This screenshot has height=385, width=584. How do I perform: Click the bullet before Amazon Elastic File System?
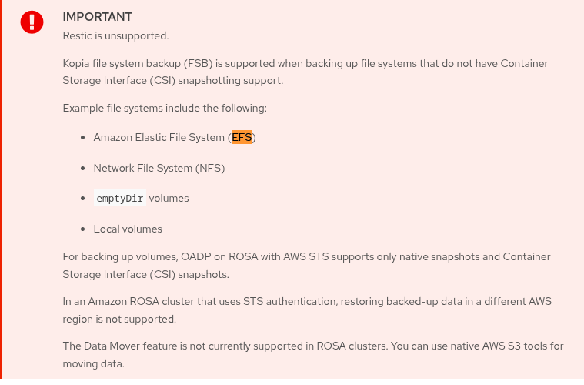point(83,138)
